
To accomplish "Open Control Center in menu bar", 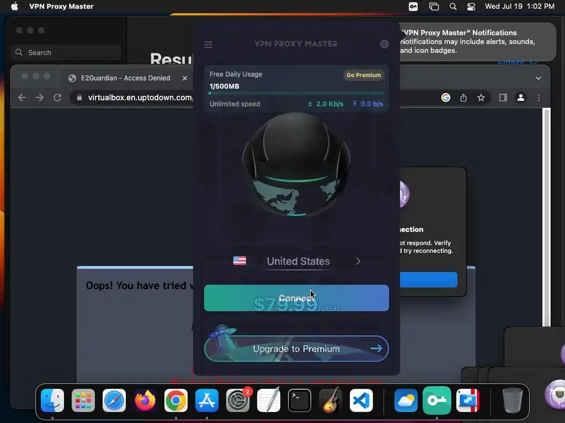I will (471, 7).
